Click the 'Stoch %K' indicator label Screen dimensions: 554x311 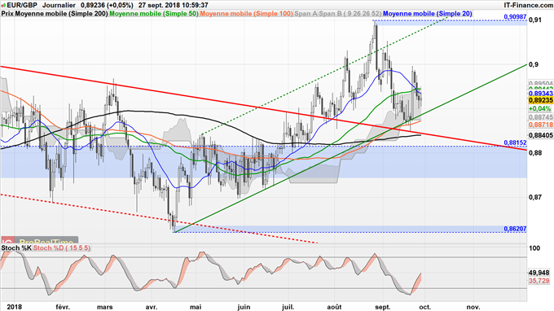(16, 248)
